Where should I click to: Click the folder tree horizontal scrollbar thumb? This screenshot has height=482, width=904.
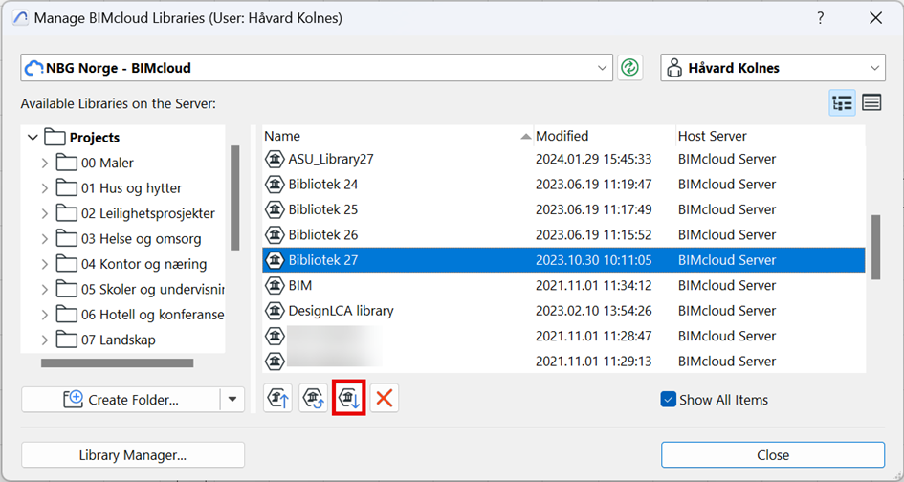coord(117,363)
